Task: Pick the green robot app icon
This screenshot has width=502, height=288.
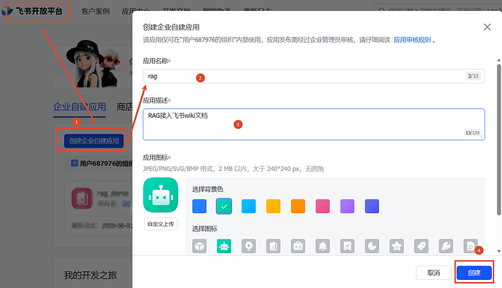Action: 224,246
